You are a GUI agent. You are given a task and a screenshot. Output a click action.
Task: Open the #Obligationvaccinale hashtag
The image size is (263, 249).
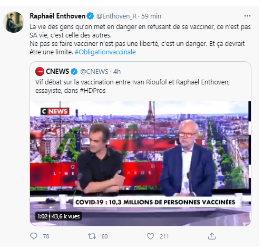click(x=105, y=52)
